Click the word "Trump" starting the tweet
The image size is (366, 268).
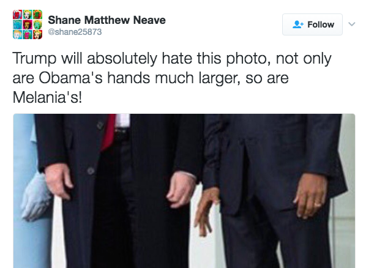click(34, 59)
